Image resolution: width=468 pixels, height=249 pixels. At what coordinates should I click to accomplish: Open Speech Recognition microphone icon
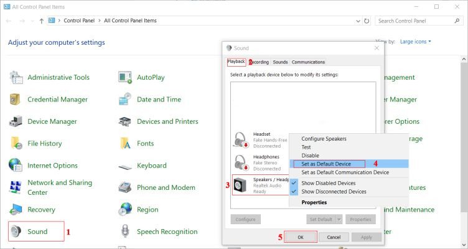(x=125, y=232)
